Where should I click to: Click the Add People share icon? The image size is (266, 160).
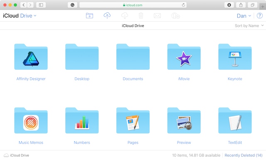tap(175, 16)
